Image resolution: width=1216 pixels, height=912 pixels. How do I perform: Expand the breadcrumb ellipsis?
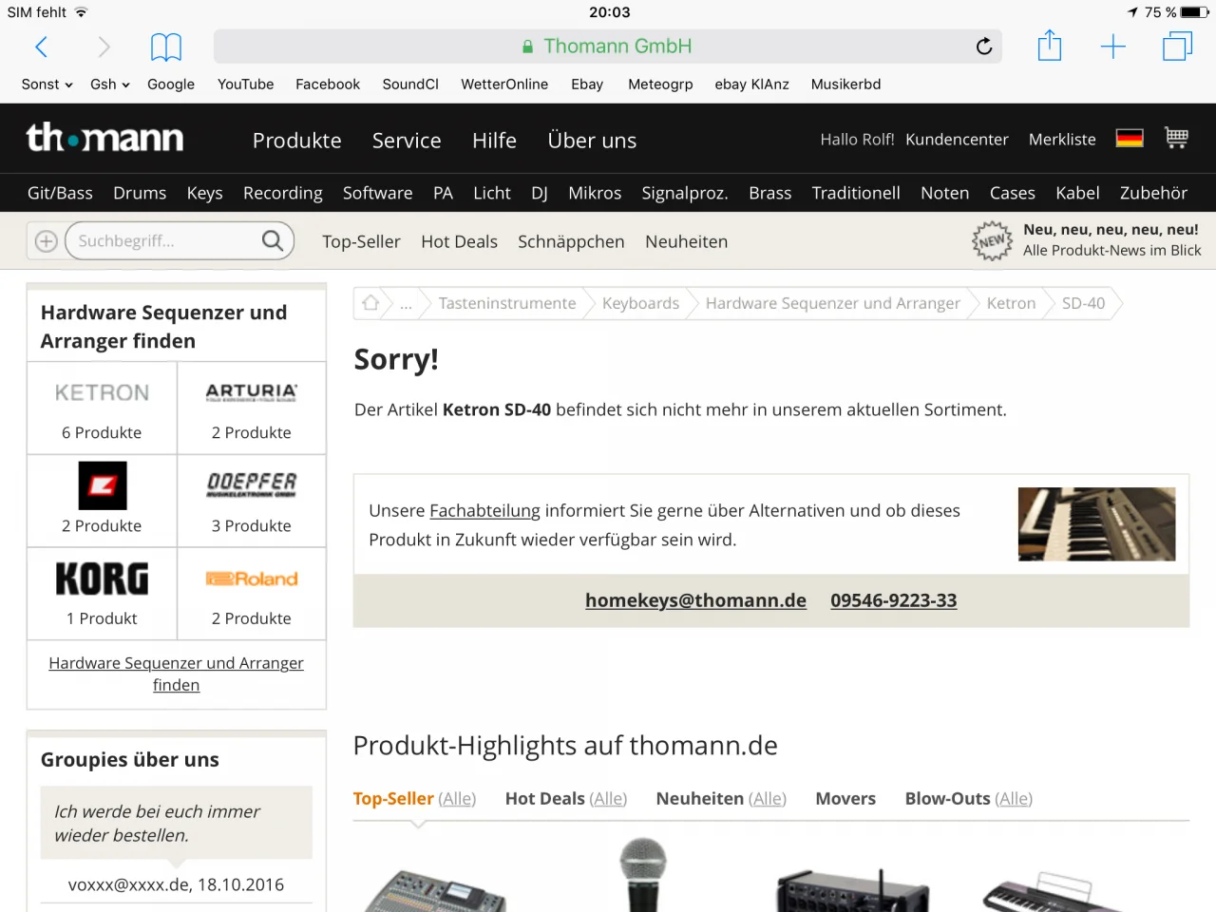406,304
